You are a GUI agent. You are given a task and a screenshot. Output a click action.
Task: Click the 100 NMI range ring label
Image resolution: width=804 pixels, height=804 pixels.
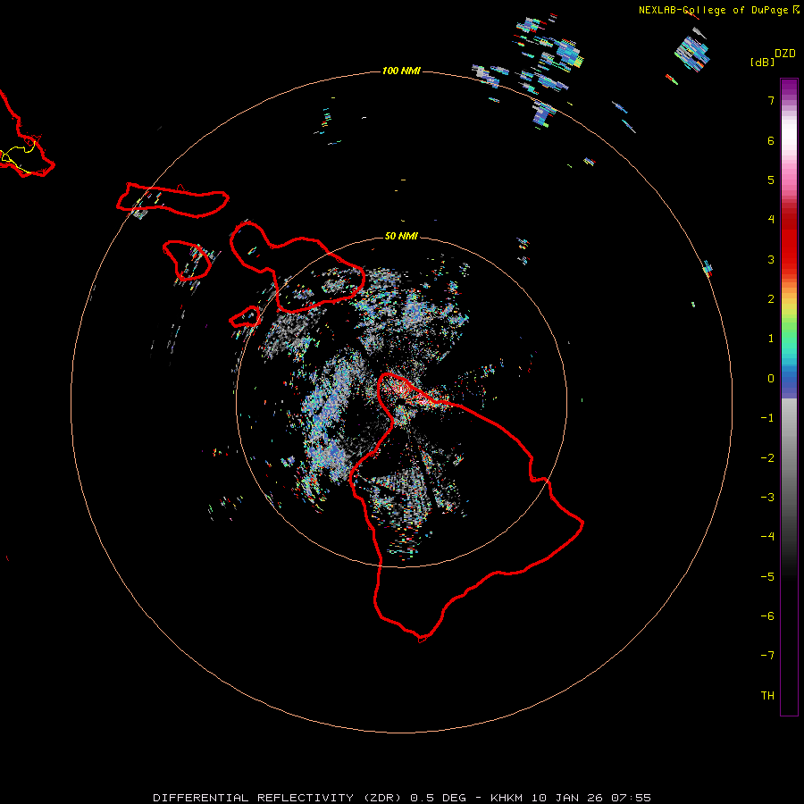pyautogui.click(x=401, y=71)
